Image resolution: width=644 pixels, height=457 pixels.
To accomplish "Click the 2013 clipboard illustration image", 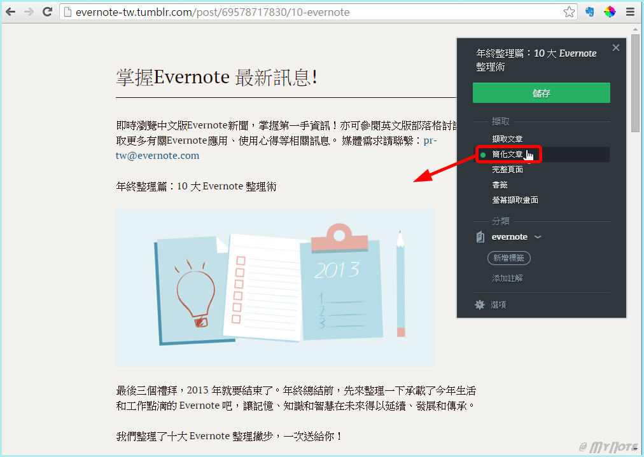I will point(275,287).
